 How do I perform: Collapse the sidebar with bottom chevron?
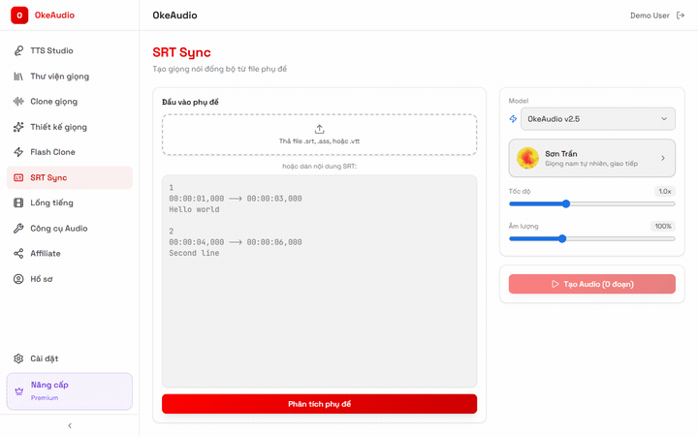[x=69, y=425]
